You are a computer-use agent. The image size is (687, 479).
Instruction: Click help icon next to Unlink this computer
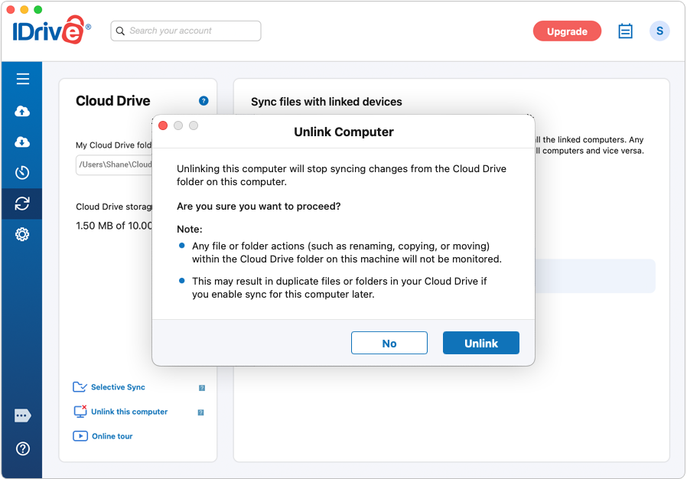coord(200,412)
